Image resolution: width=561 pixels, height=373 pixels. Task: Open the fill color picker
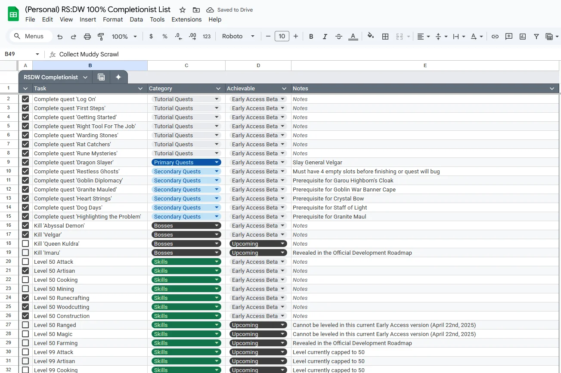[x=371, y=37]
